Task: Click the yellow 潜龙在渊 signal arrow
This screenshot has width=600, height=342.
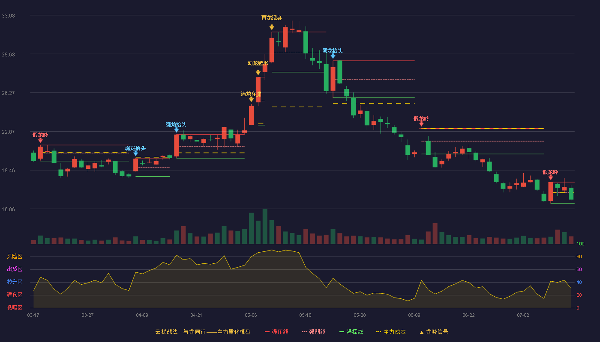Action: [x=251, y=99]
